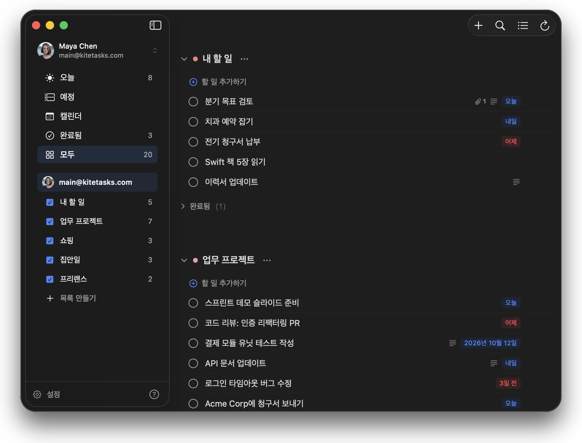Mark 전기 청구서 납부 as done
Screen dimensions: 582x443
point(193,142)
